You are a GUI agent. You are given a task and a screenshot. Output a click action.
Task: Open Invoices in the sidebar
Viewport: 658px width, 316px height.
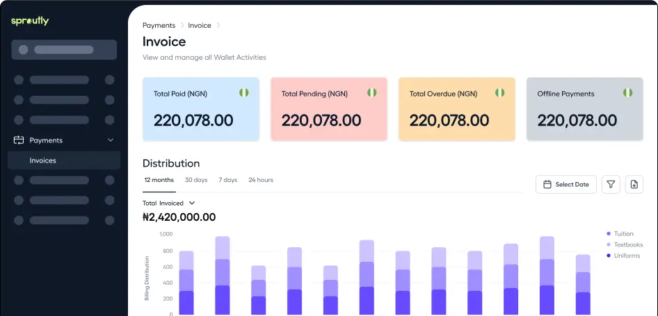tap(43, 160)
